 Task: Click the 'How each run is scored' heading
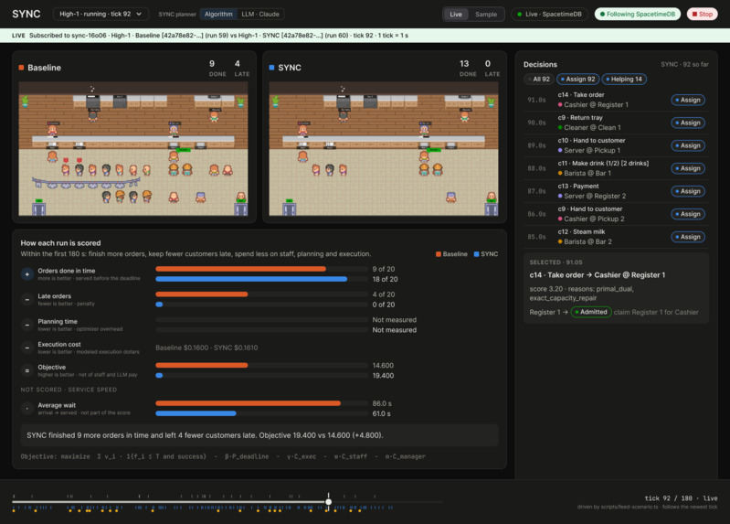[60, 243]
